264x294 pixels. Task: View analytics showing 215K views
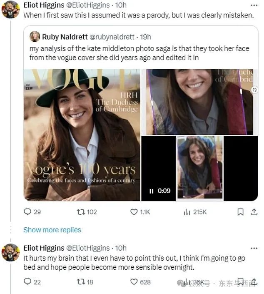click(x=187, y=212)
